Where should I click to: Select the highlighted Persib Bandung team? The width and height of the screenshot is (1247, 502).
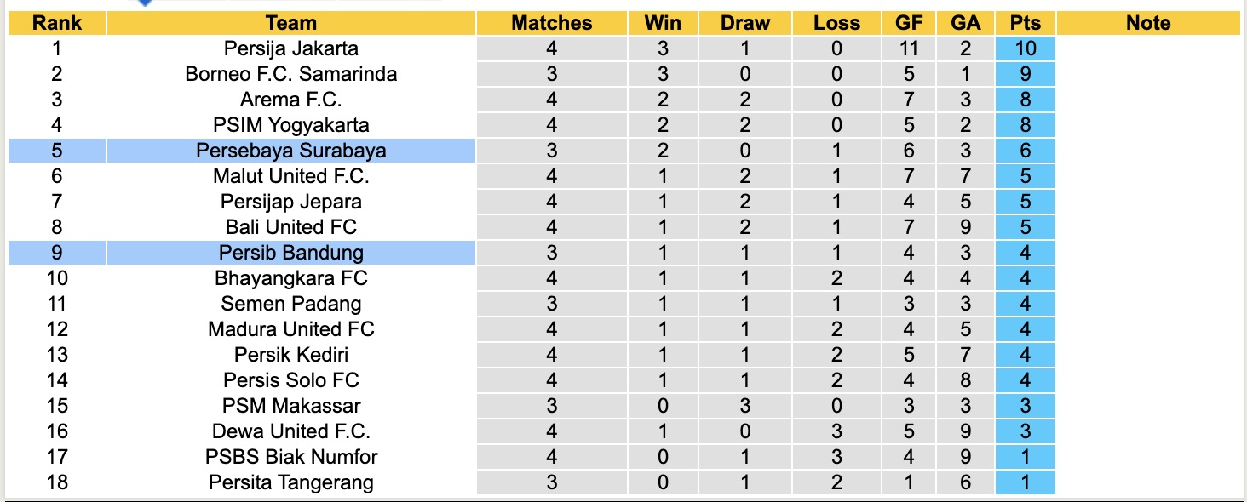pyautogui.click(x=291, y=253)
